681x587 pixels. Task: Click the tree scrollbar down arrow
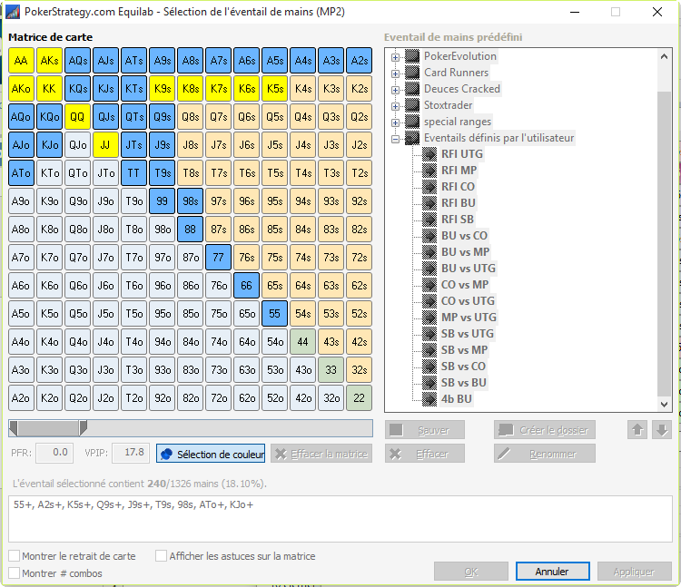point(664,405)
